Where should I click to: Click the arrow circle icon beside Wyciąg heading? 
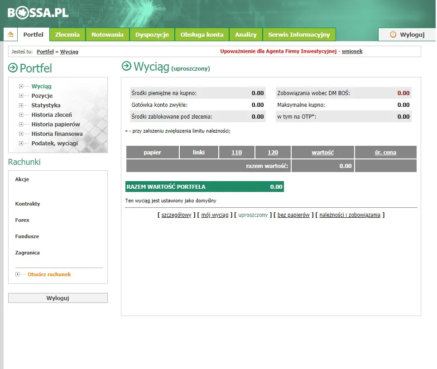126,66
